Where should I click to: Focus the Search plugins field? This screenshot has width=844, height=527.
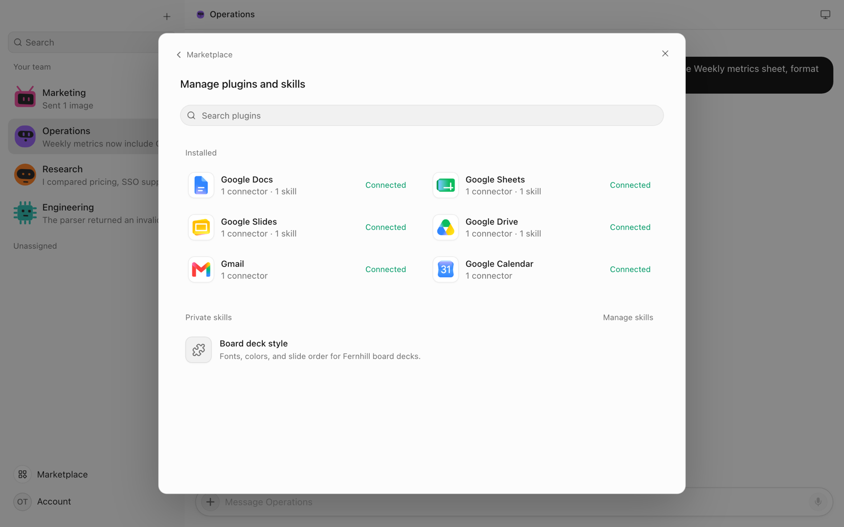click(422, 115)
